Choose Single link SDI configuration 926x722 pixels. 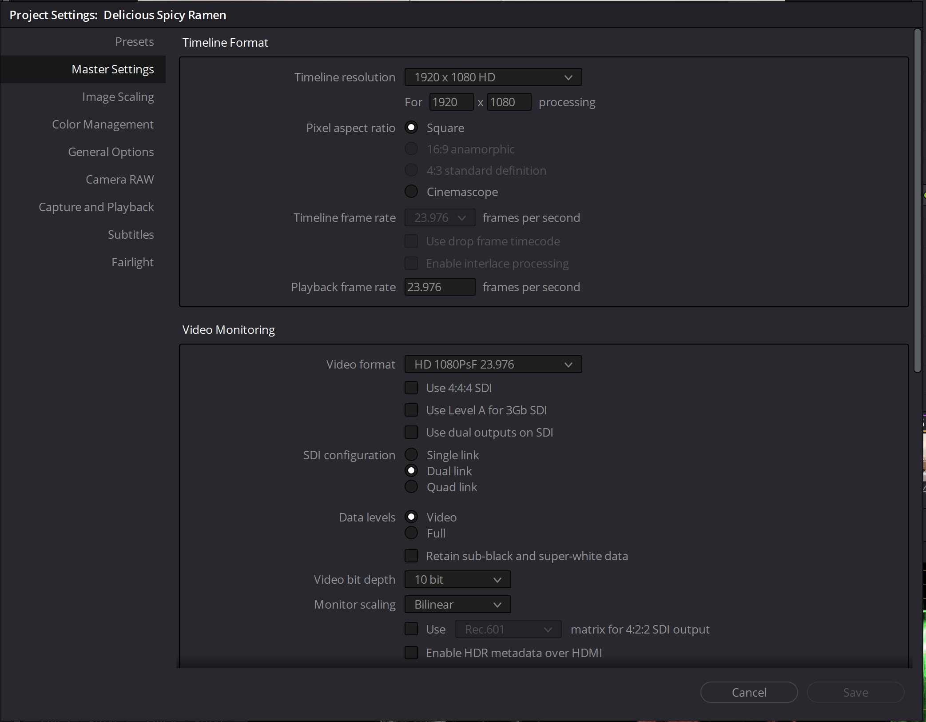[411, 455]
